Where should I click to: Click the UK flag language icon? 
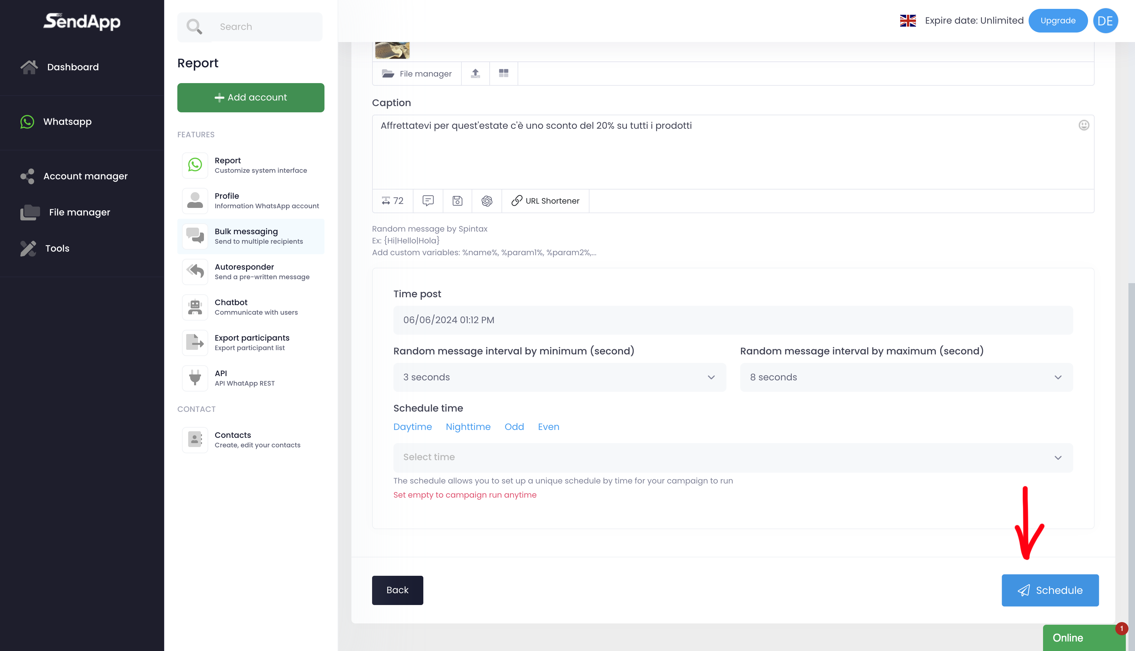point(907,21)
